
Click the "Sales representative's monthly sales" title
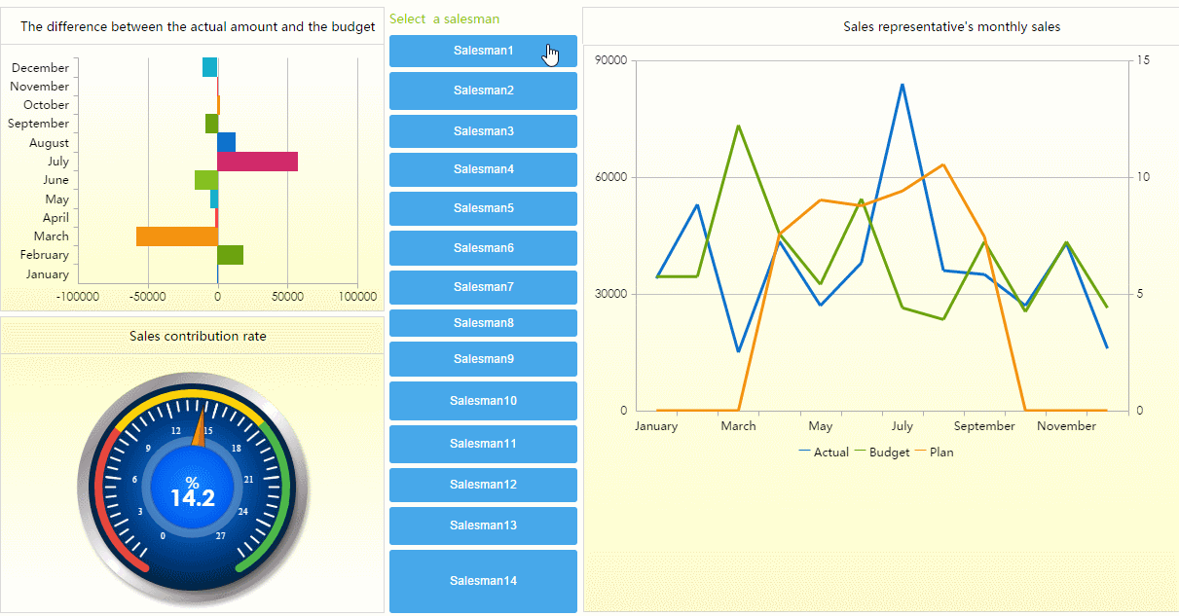point(952,27)
